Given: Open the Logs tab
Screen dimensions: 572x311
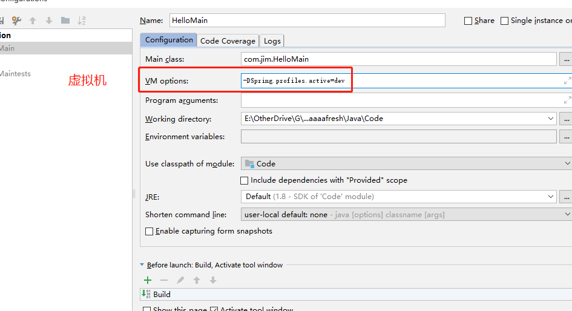Looking at the screenshot, I should 272,41.
